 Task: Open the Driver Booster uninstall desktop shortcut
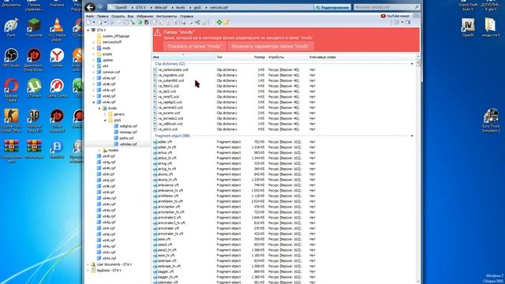(34, 60)
